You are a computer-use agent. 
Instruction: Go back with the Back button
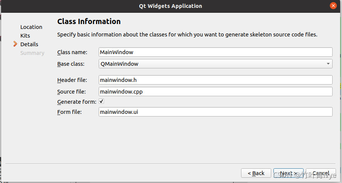[x=256, y=173]
